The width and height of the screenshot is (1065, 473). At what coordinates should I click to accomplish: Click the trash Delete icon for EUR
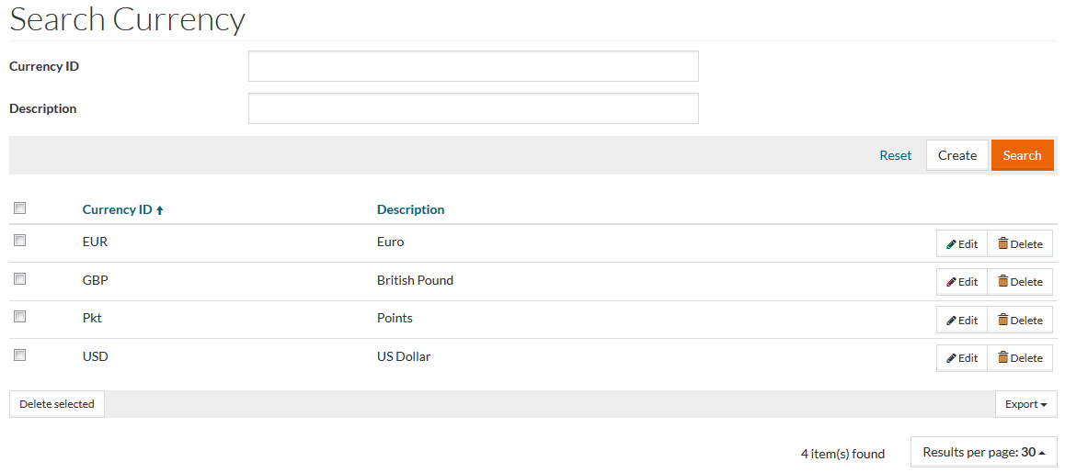click(x=1003, y=243)
